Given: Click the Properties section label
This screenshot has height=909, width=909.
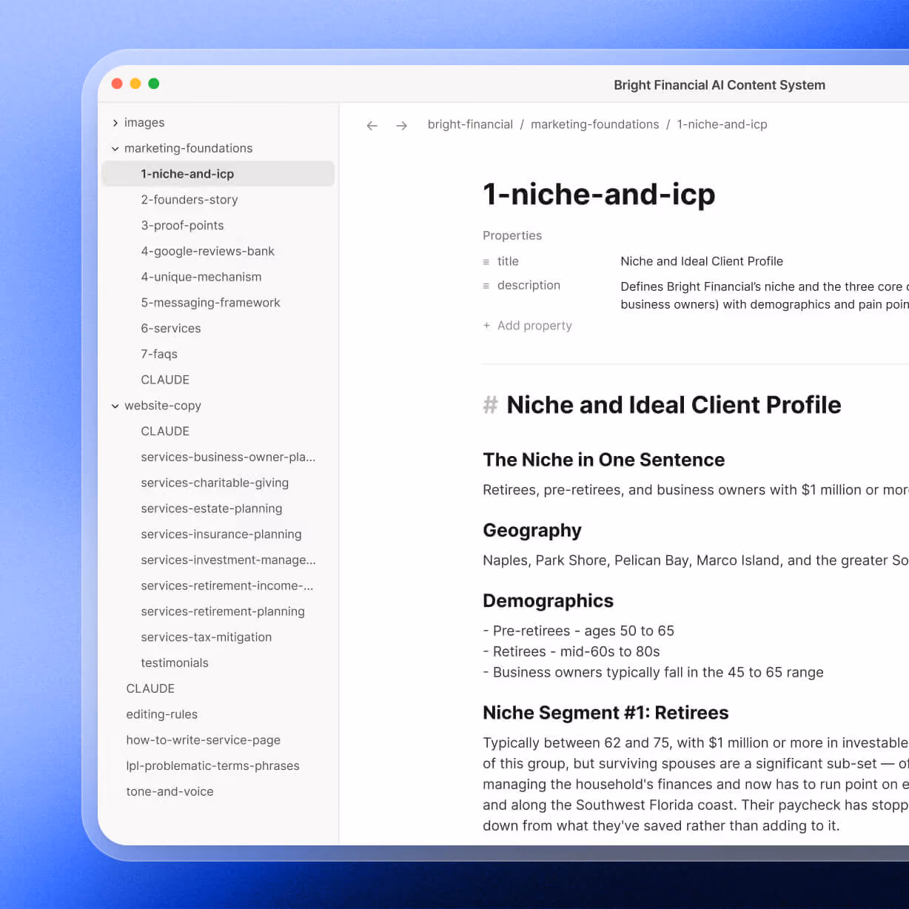Looking at the screenshot, I should (512, 235).
